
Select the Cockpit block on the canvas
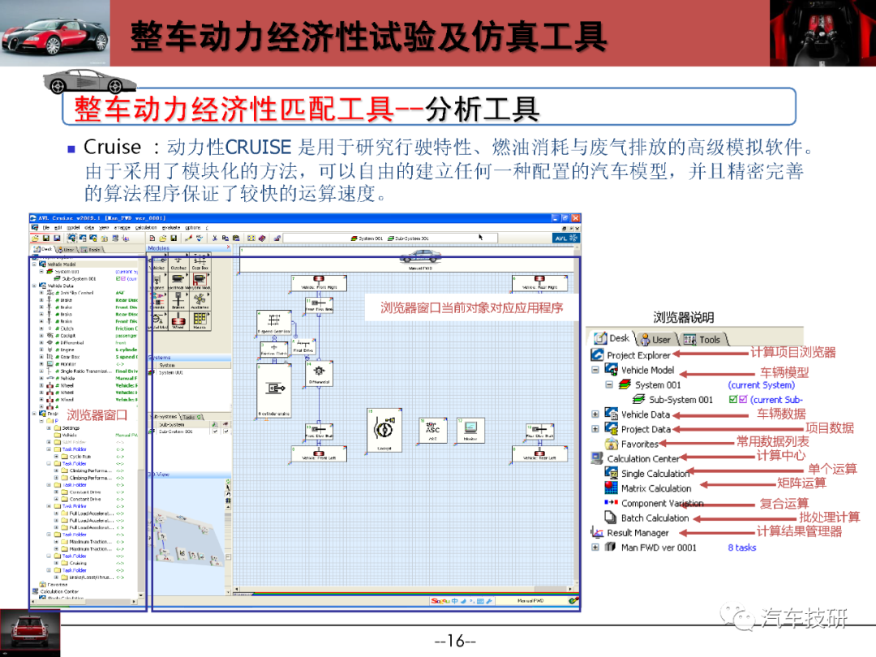tap(384, 430)
